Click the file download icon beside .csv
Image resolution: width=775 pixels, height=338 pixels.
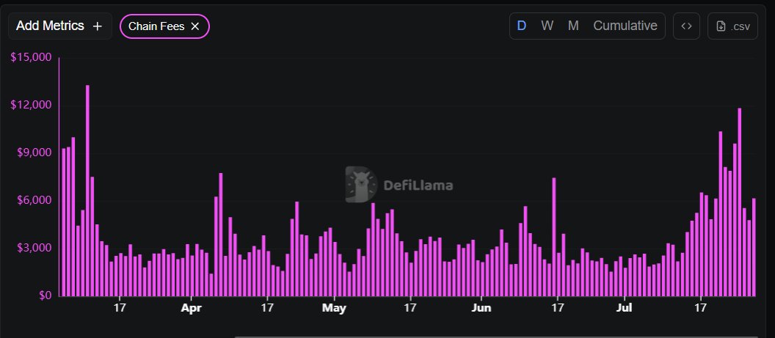pyautogui.click(x=721, y=26)
